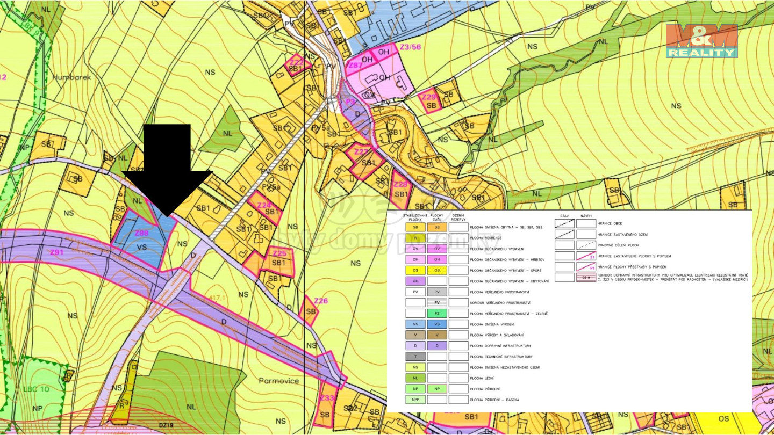774x435 pixels.
Task: Pick the olive R recreation legend swatch
Action: pyautogui.click(x=415, y=238)
